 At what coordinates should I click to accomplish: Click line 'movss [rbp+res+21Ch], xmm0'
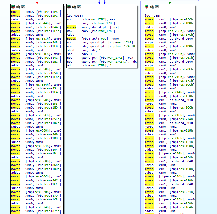(170, 138)
